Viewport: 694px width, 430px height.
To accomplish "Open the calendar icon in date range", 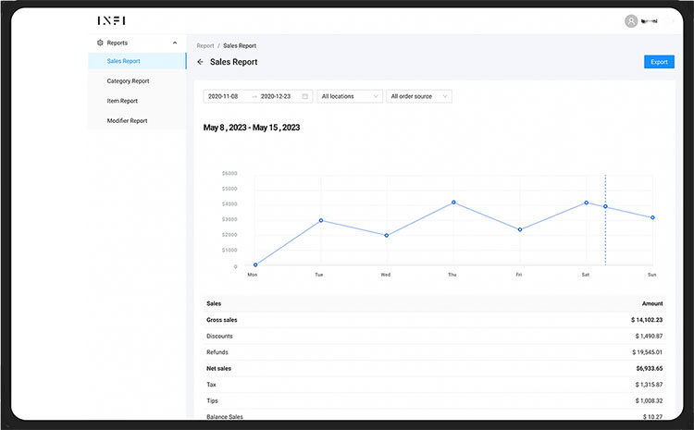I will pos(304,96).
